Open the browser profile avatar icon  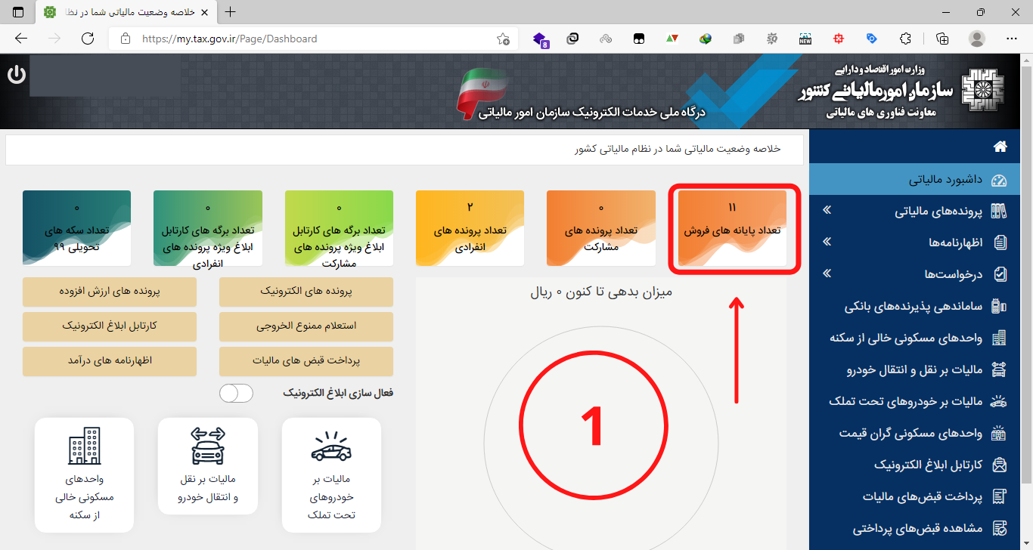[977, 39]
